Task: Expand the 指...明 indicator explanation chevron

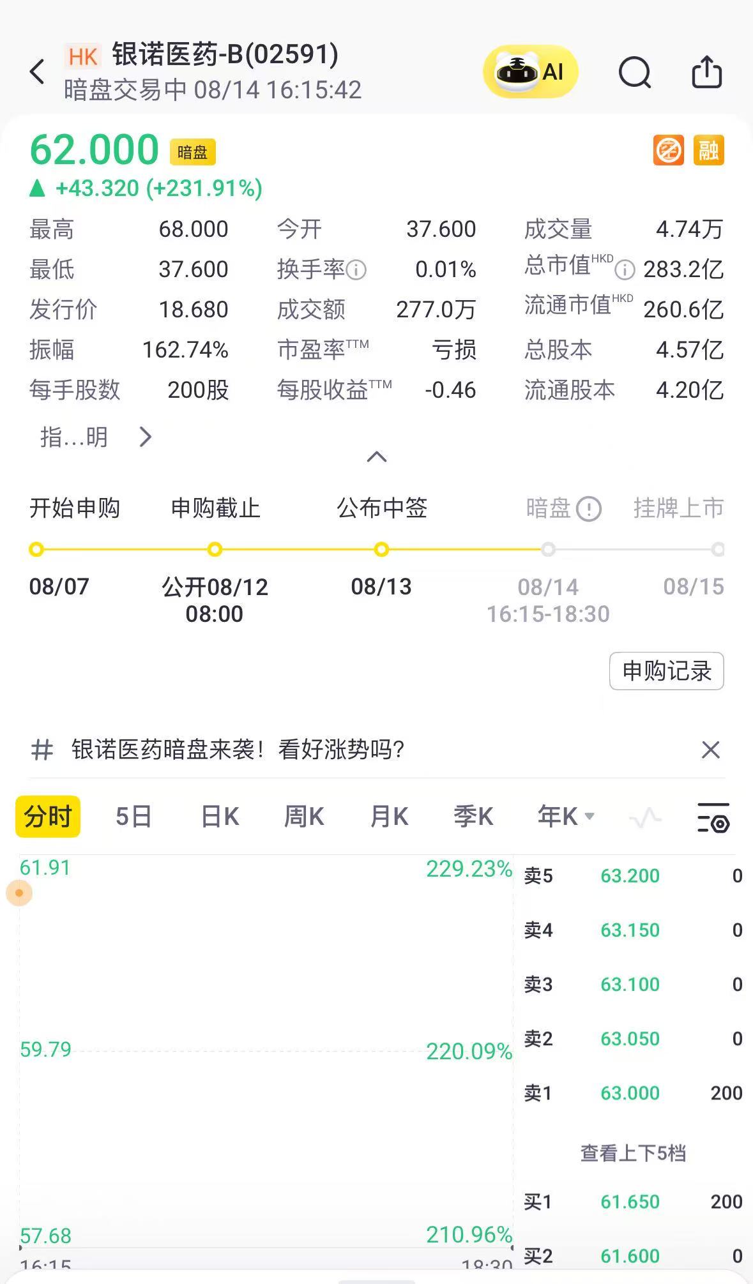Action: 146,437
